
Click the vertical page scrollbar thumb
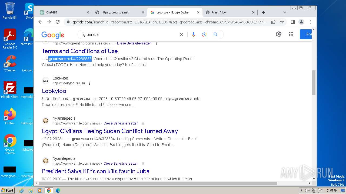[x=314, y=82]
